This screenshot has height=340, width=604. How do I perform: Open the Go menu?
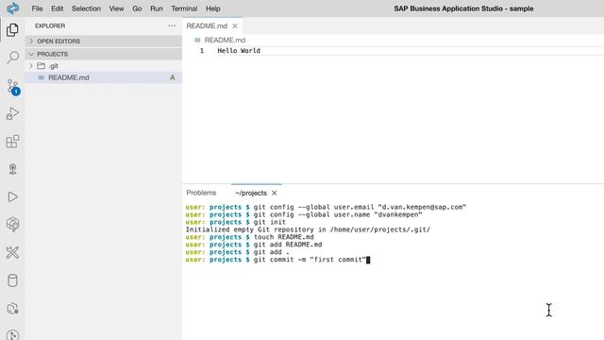(137, 8)
